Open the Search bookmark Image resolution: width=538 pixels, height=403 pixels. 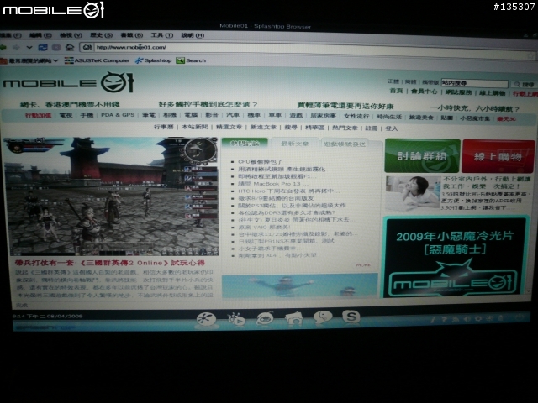coord(191,60)
